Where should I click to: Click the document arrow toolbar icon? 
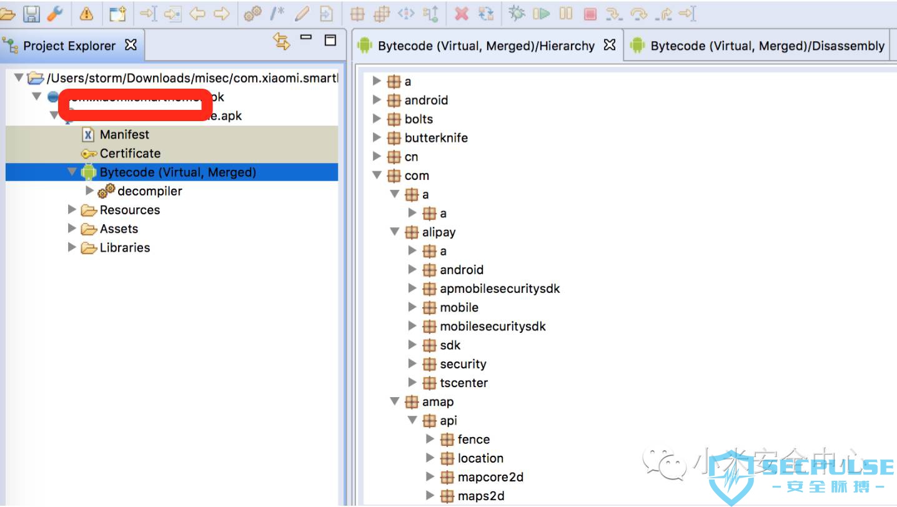[326, 13]
